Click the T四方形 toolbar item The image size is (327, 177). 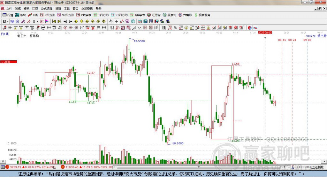point(101,15)
